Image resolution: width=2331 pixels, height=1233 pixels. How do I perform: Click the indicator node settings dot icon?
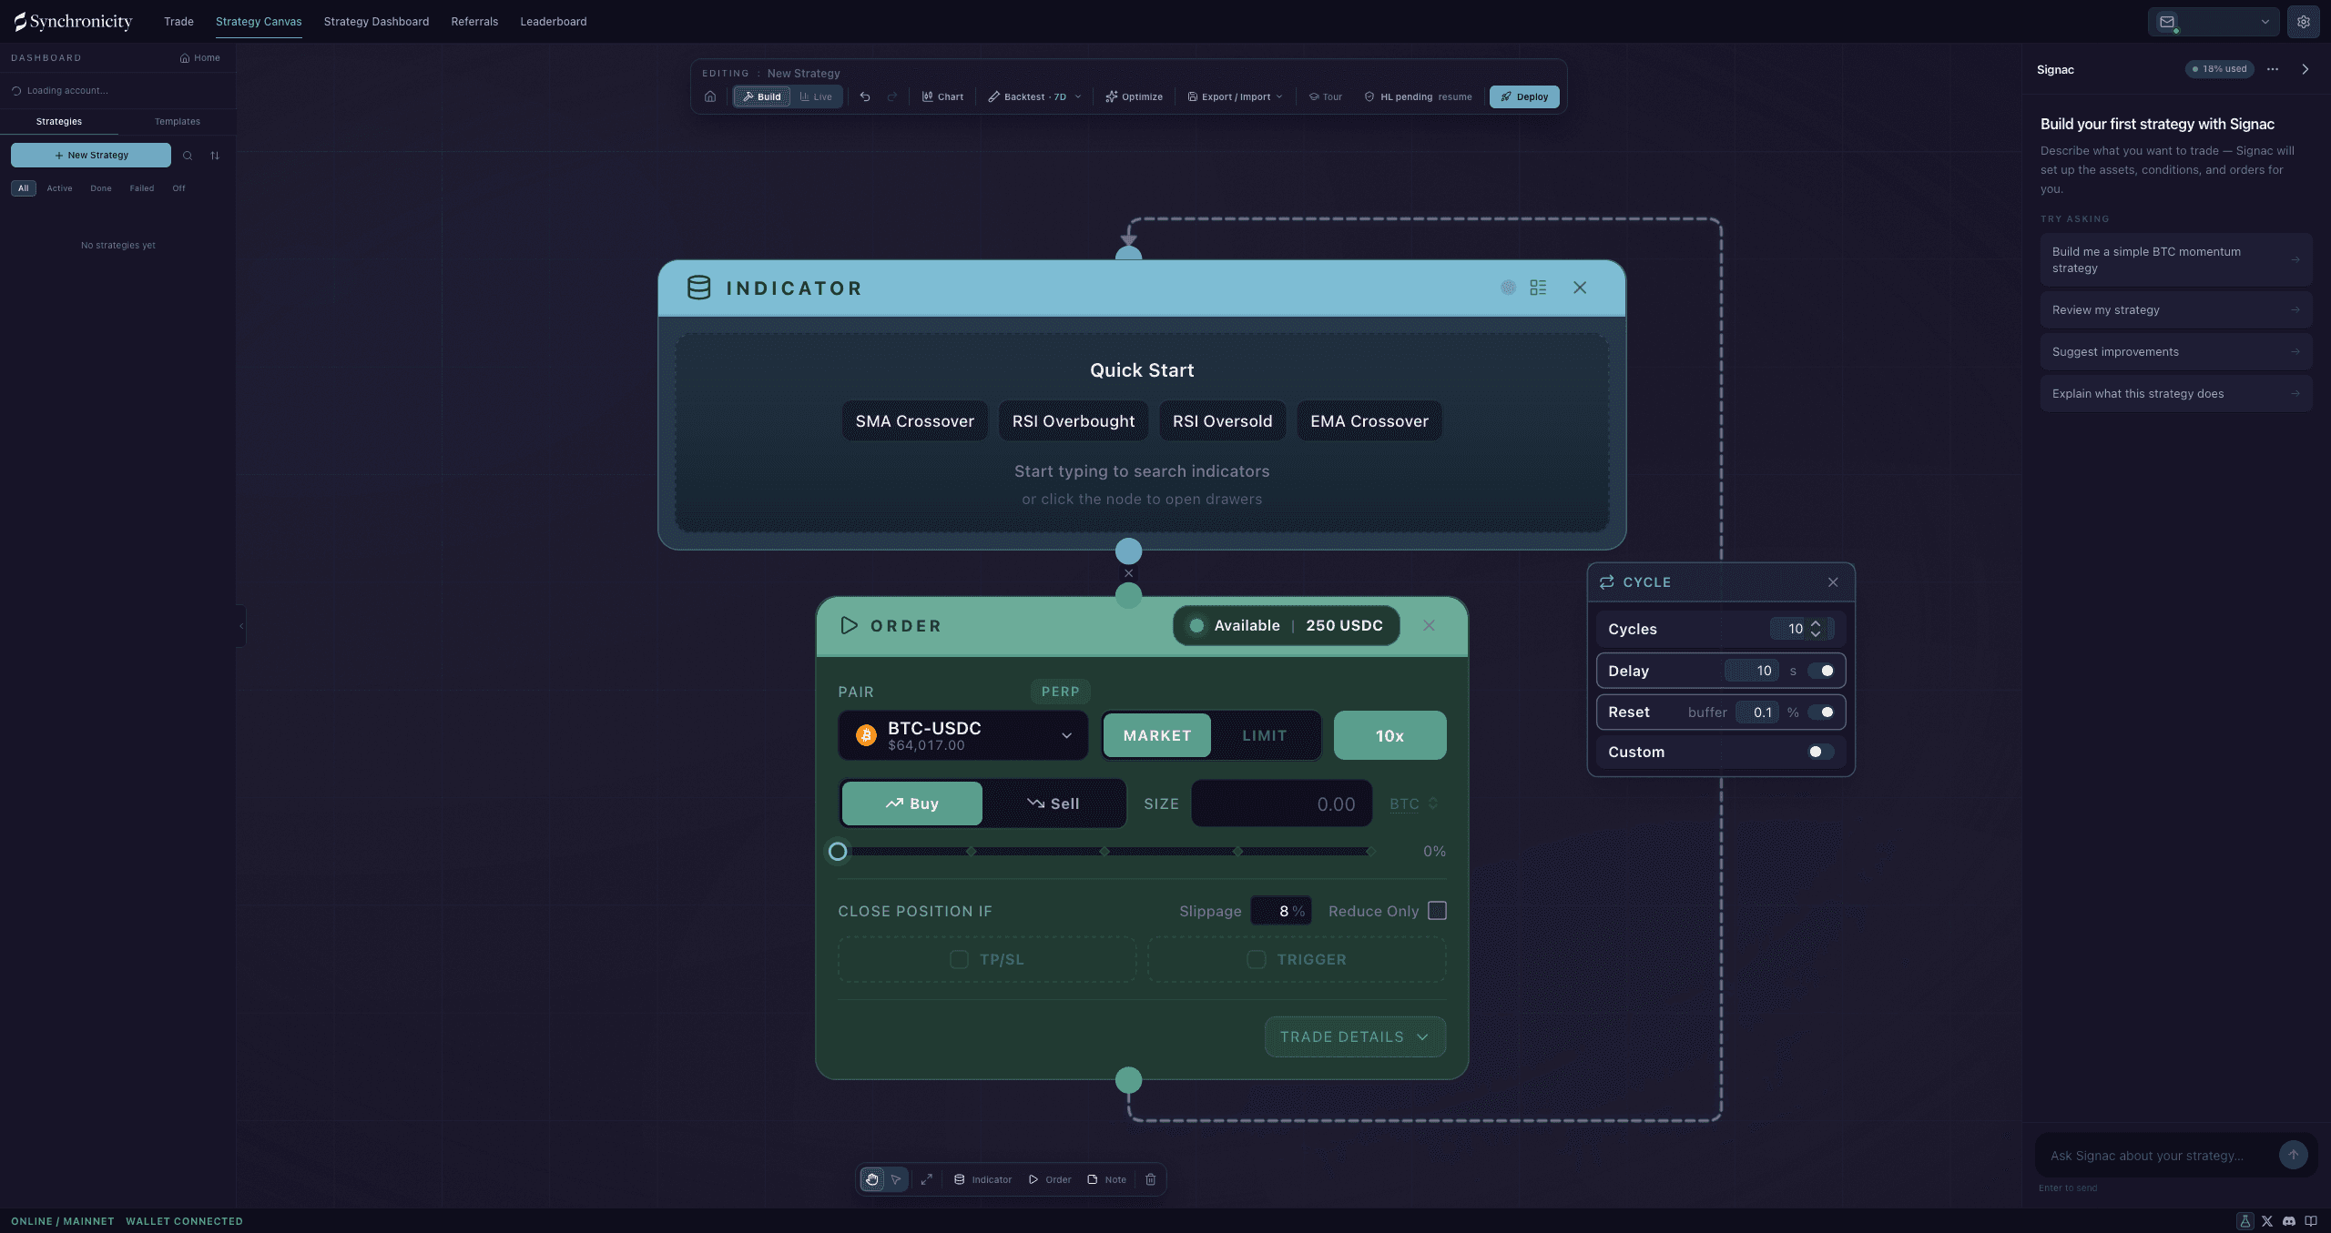[1508, 288]
